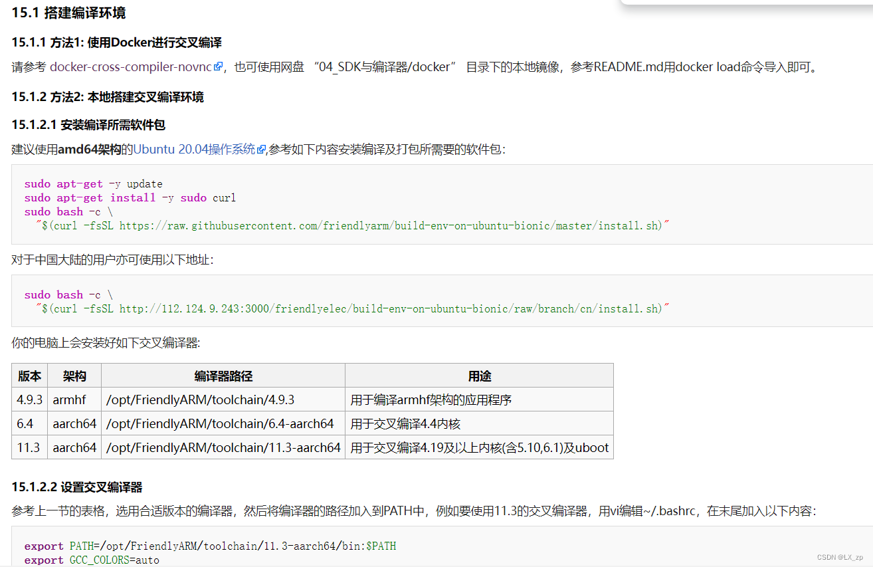Click code line 'sudo apt-get install -y sudo curl'
This screenshot has height=567, width=873.
[x=130, y=197]
